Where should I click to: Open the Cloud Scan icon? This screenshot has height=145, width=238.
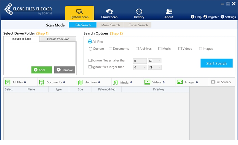(109, 11)
